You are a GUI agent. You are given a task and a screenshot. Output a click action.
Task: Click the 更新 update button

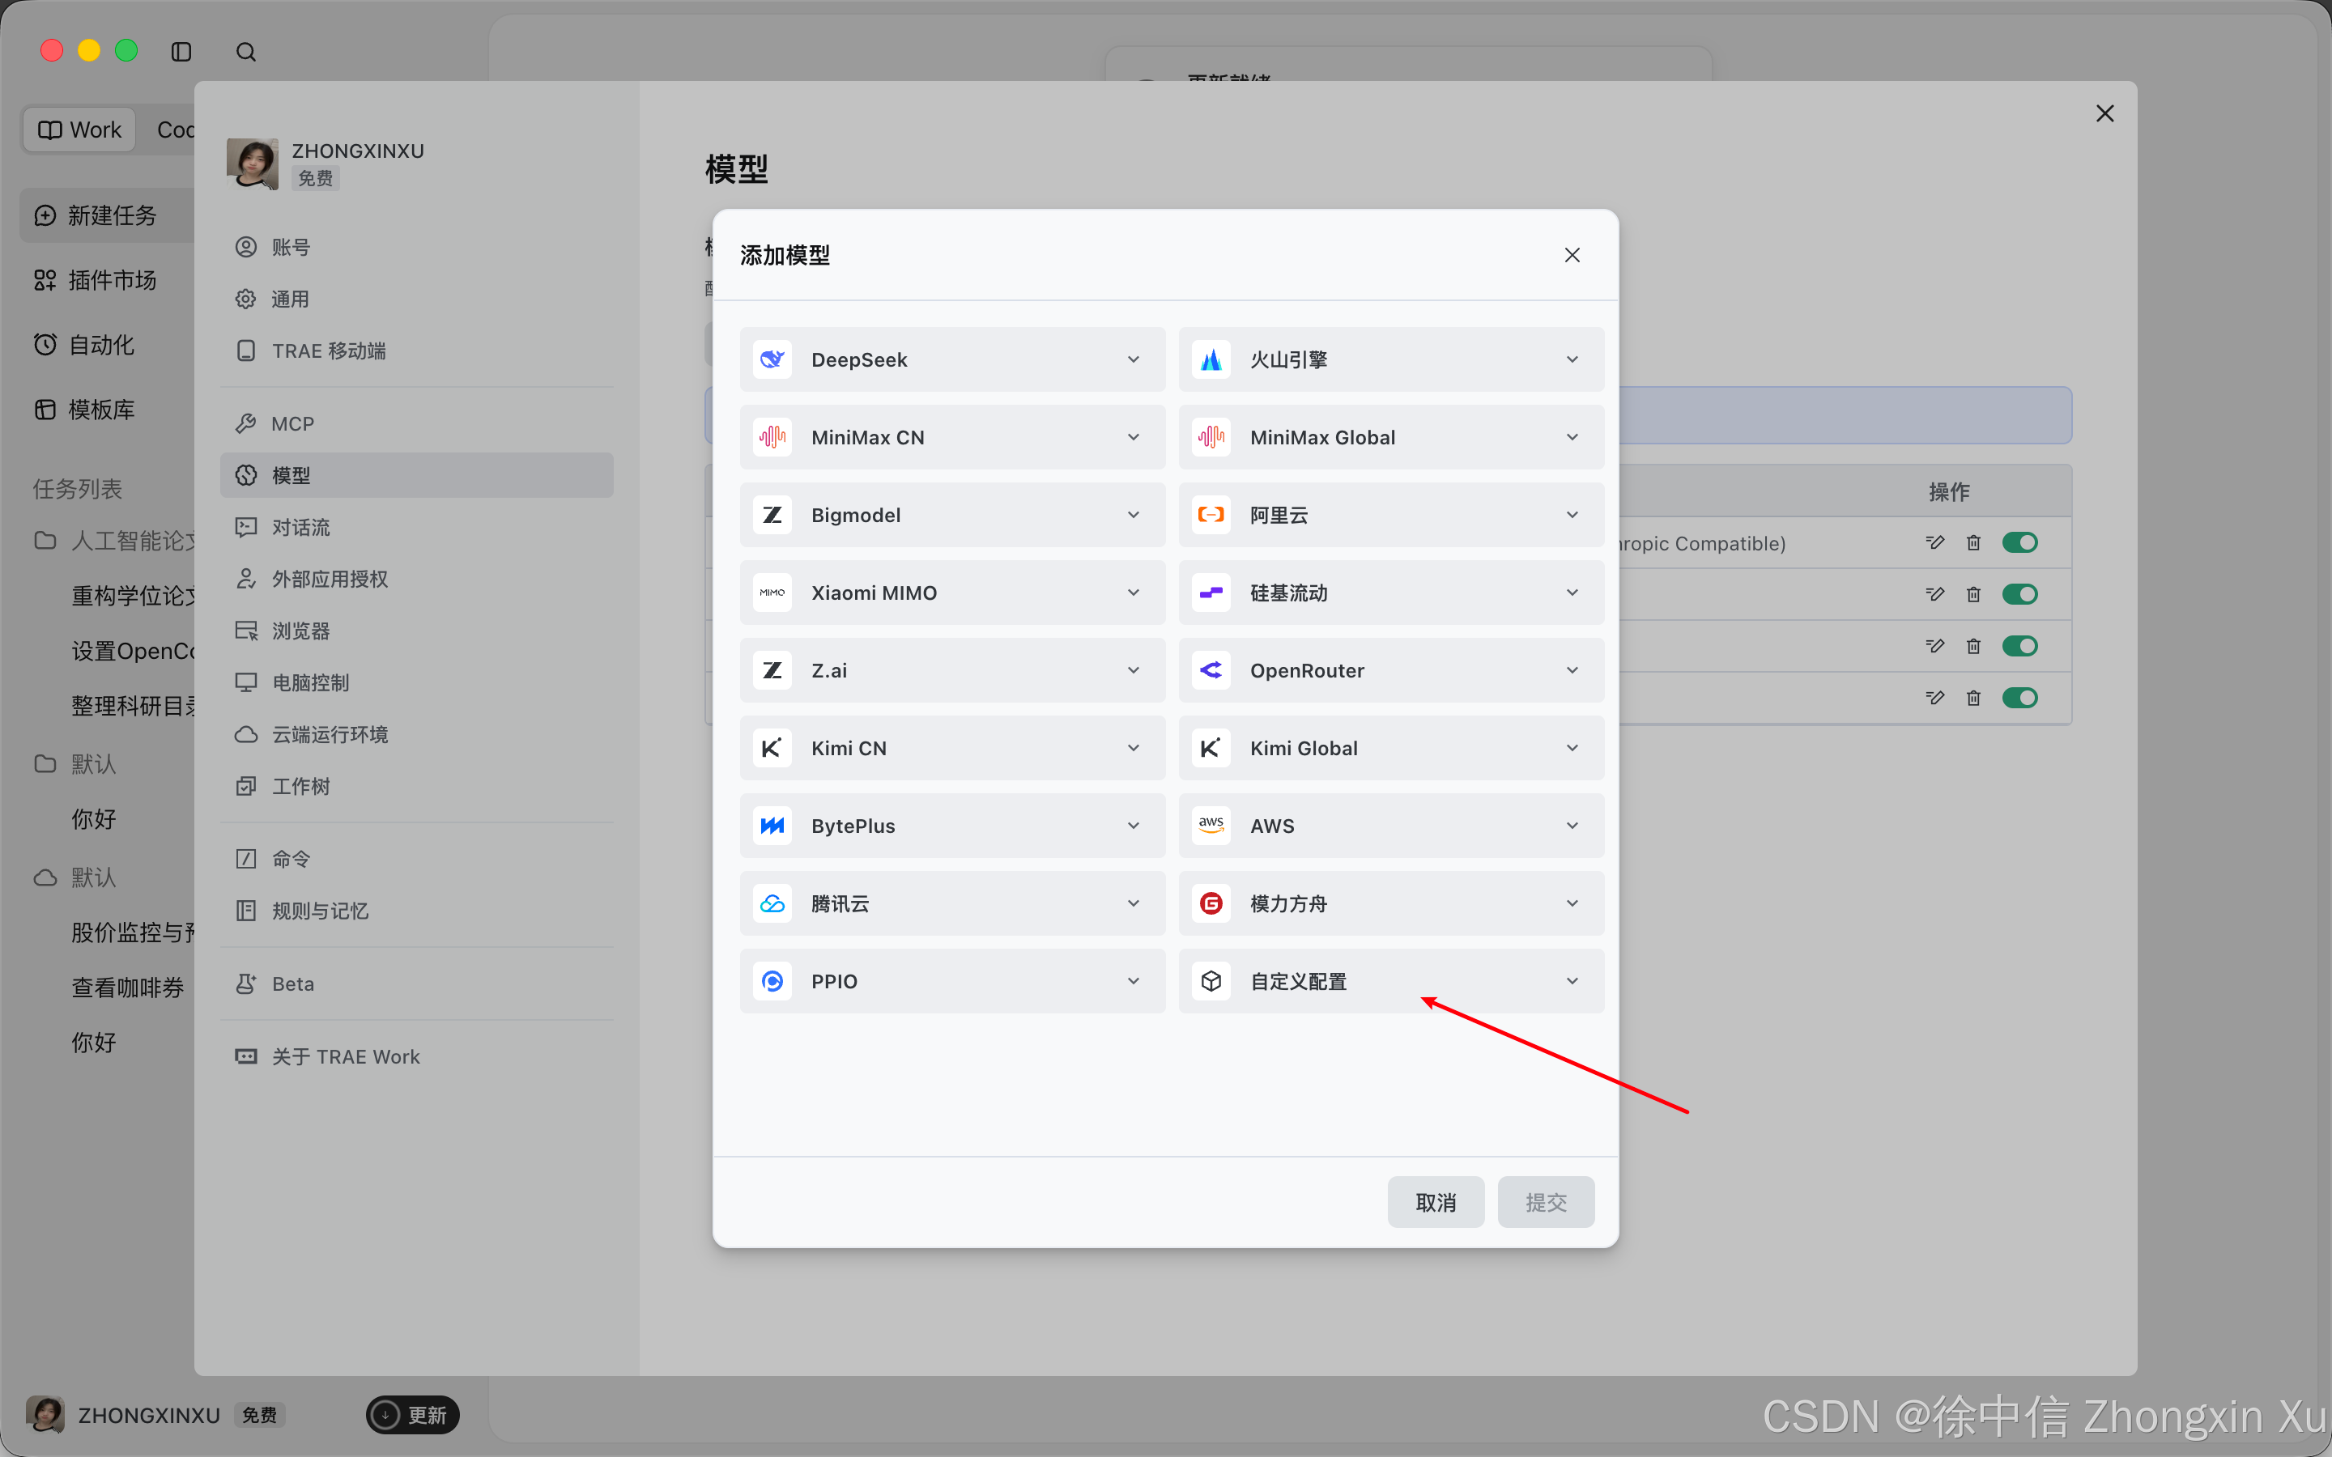[412, 1415]
